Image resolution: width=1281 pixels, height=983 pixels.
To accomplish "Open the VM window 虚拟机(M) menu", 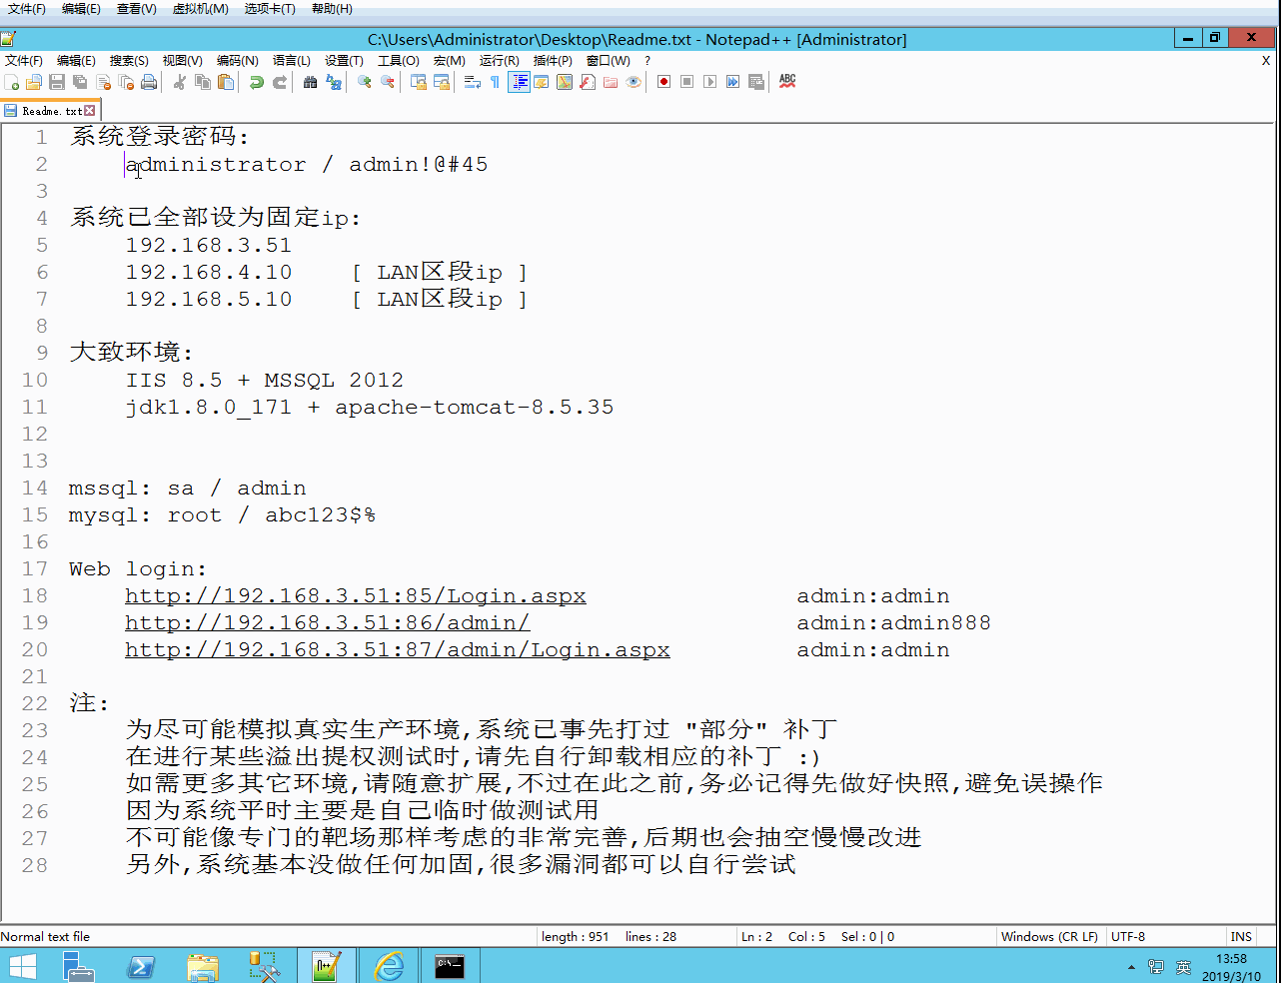I will click(x=201, y=9).
